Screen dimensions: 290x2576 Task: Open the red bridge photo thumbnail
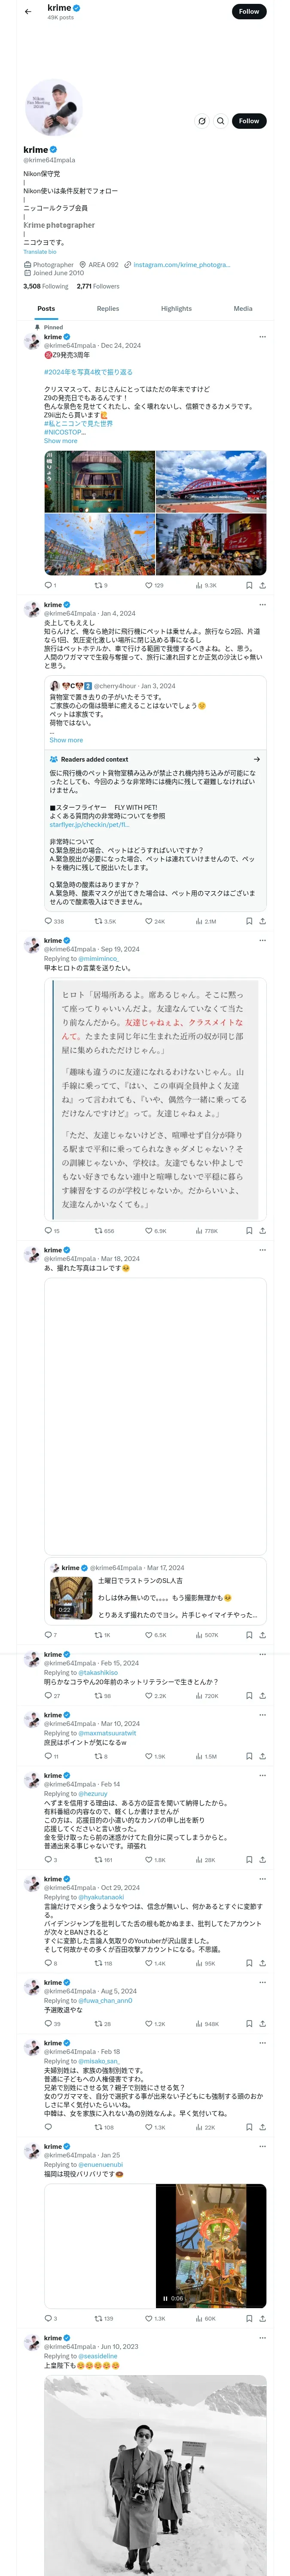pos(211,481)
